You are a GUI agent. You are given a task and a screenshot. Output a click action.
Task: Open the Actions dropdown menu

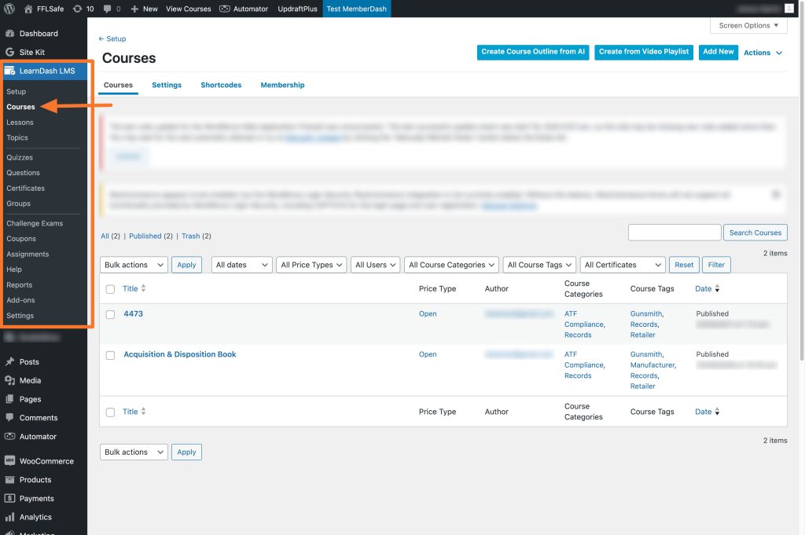coord(763,53)
